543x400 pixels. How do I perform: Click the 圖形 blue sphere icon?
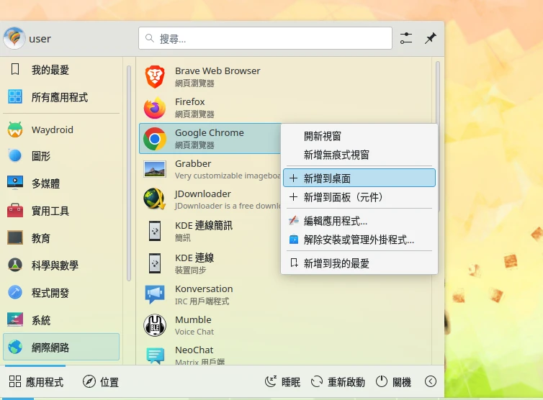pos(15,155)
